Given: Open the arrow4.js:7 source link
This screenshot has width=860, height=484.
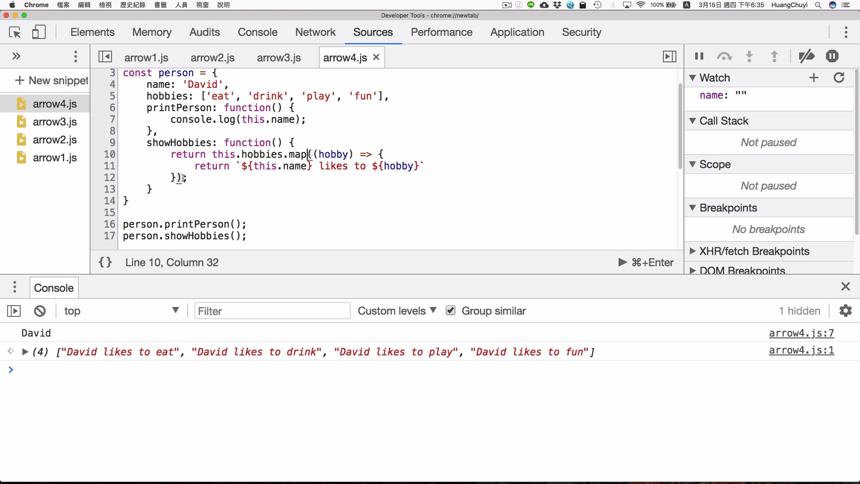Looking at the screenshot, I should coord(801,333).
